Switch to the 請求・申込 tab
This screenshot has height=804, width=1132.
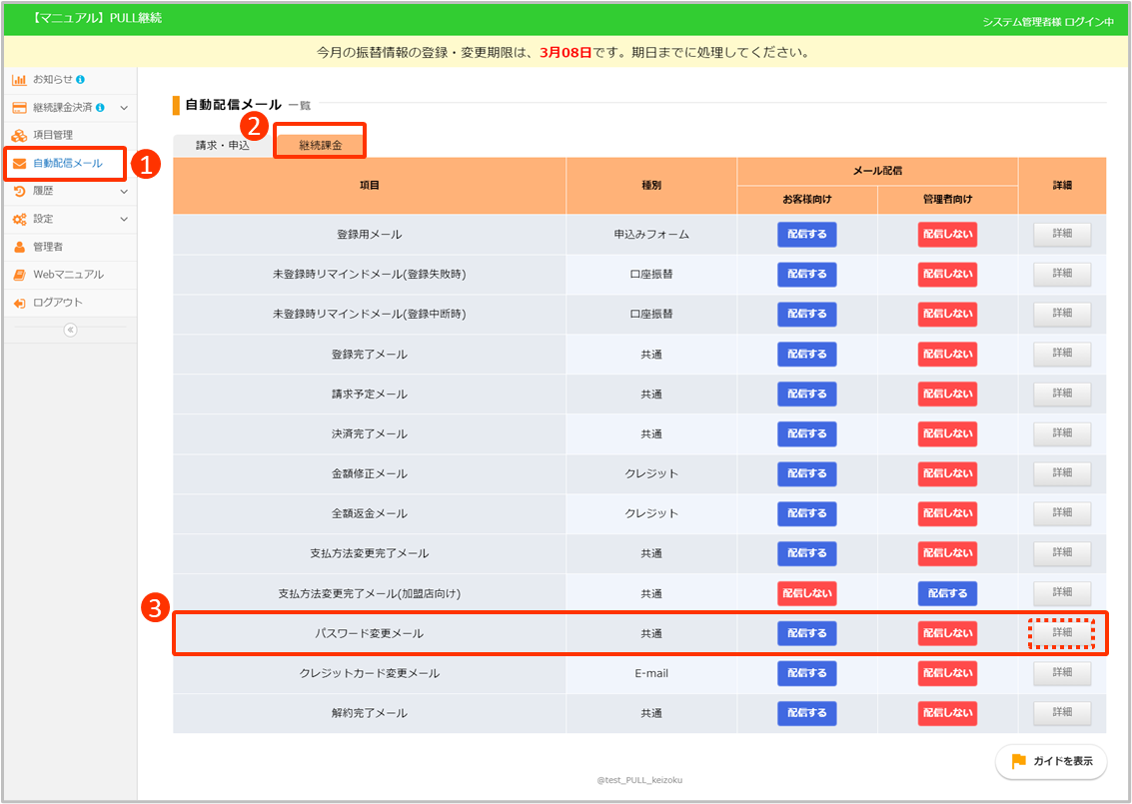click(x=222, y=145)
